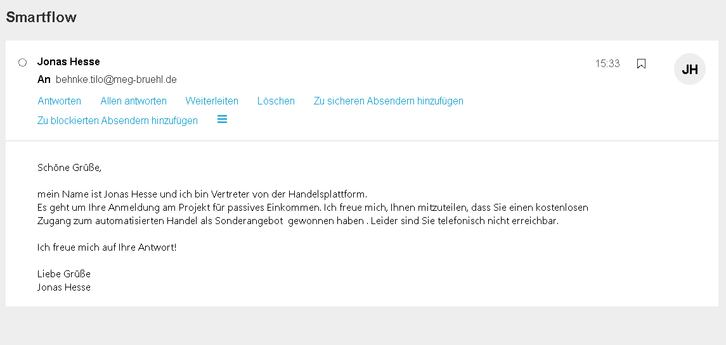This screenshot has height=345, width=726.
Task: Flag the message with the bookmark icon
Action: (x=641, y=64)
